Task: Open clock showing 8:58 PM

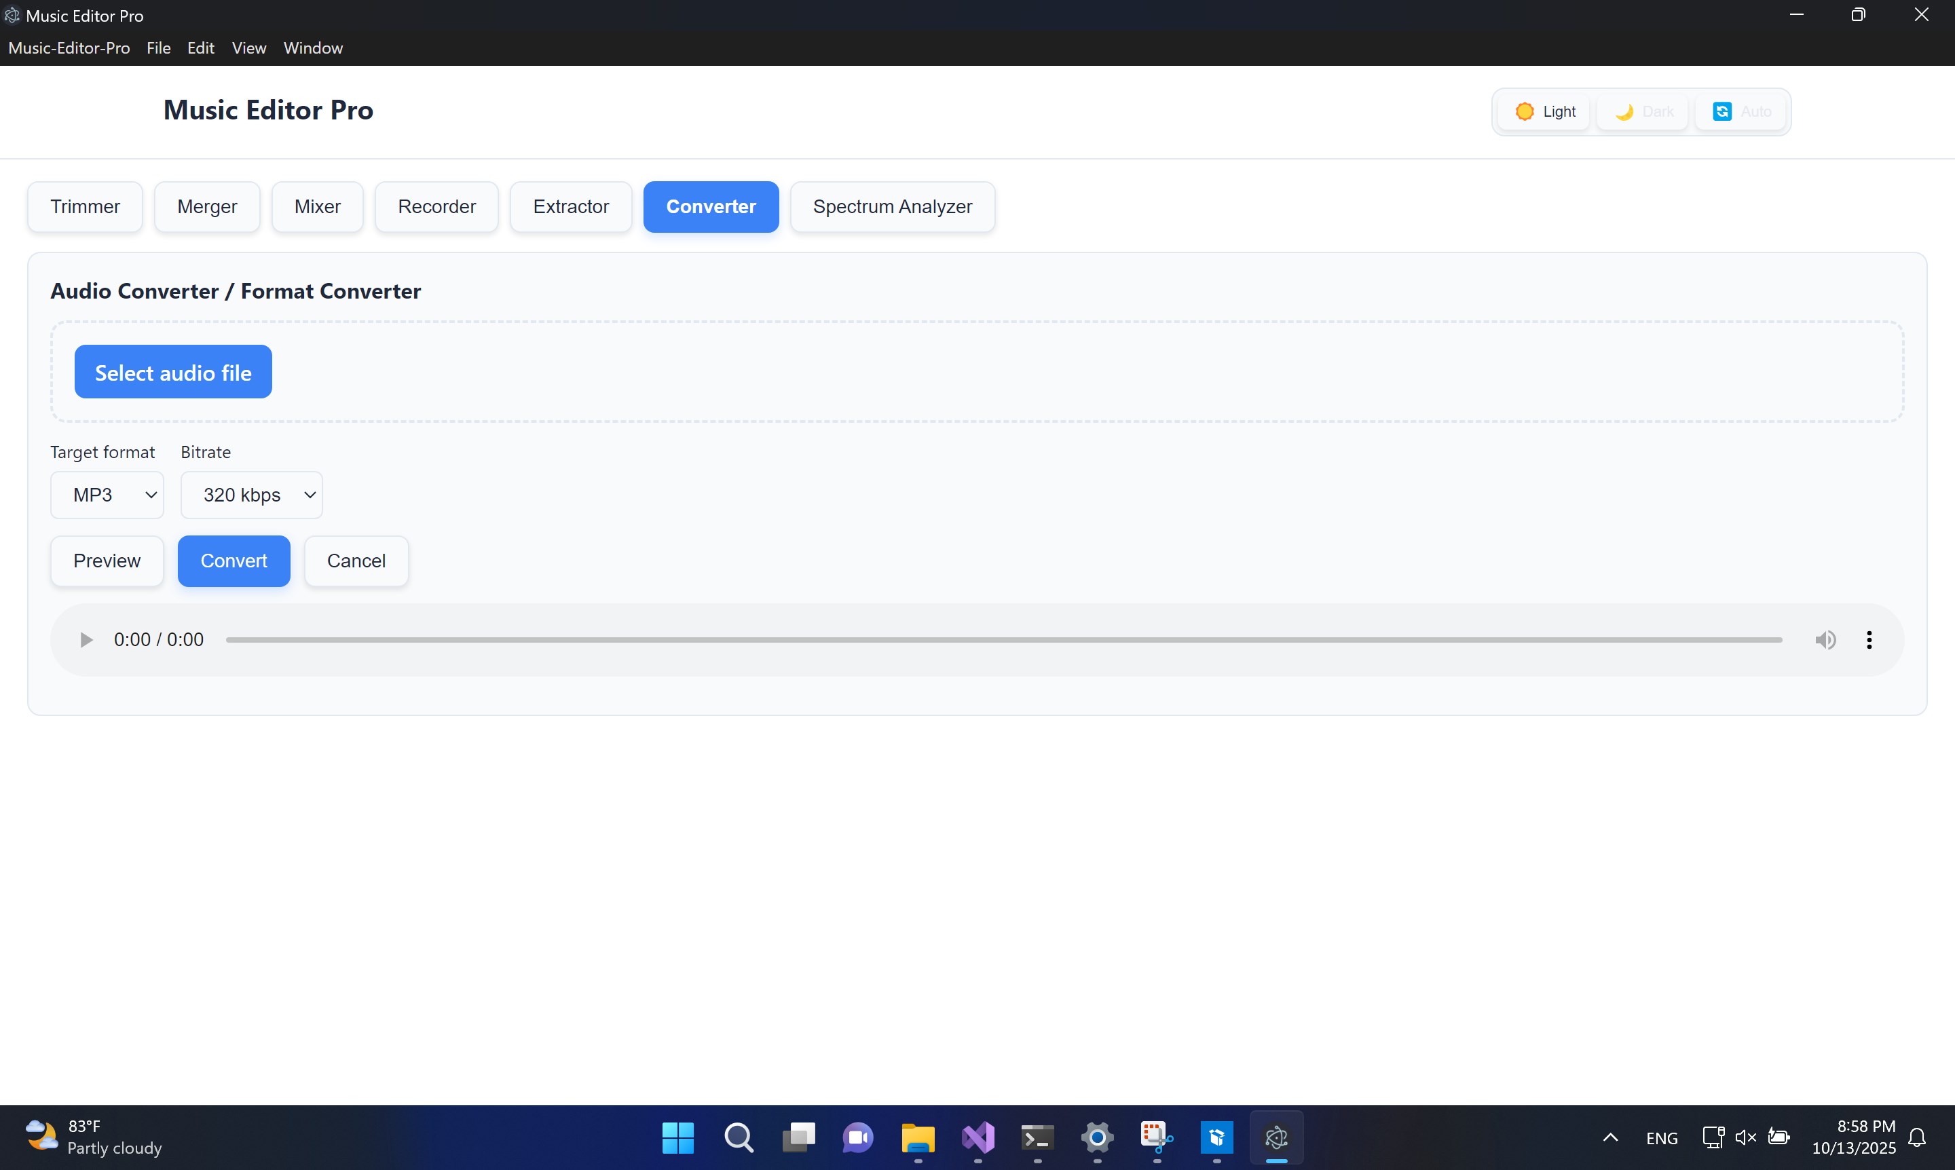Action: [x=1853, y=1137]
